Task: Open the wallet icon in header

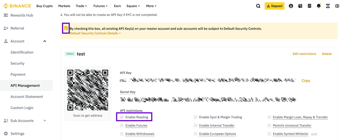Action: pyautogui.click(x=300, y=6)
